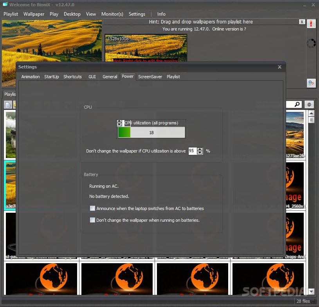Click the playlist scrollbar up arrow
Image resolution: width=319 pixels, height=307 pixels.
click(311, 113)
